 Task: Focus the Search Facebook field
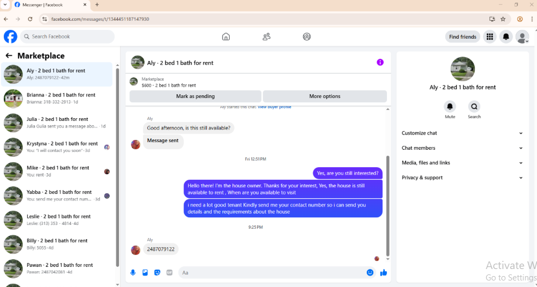click(x=68, y=36)
